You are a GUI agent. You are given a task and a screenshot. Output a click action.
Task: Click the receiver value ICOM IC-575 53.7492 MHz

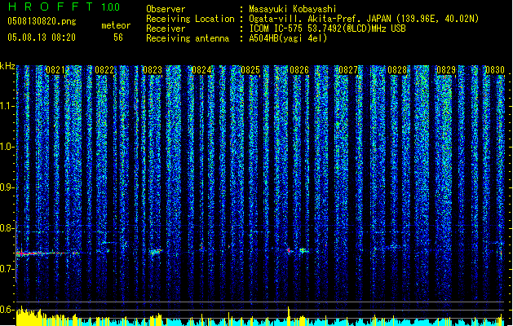(327, 29)
